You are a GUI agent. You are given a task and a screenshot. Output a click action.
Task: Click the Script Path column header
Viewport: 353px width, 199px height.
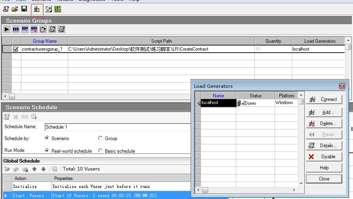click(161, 41)
